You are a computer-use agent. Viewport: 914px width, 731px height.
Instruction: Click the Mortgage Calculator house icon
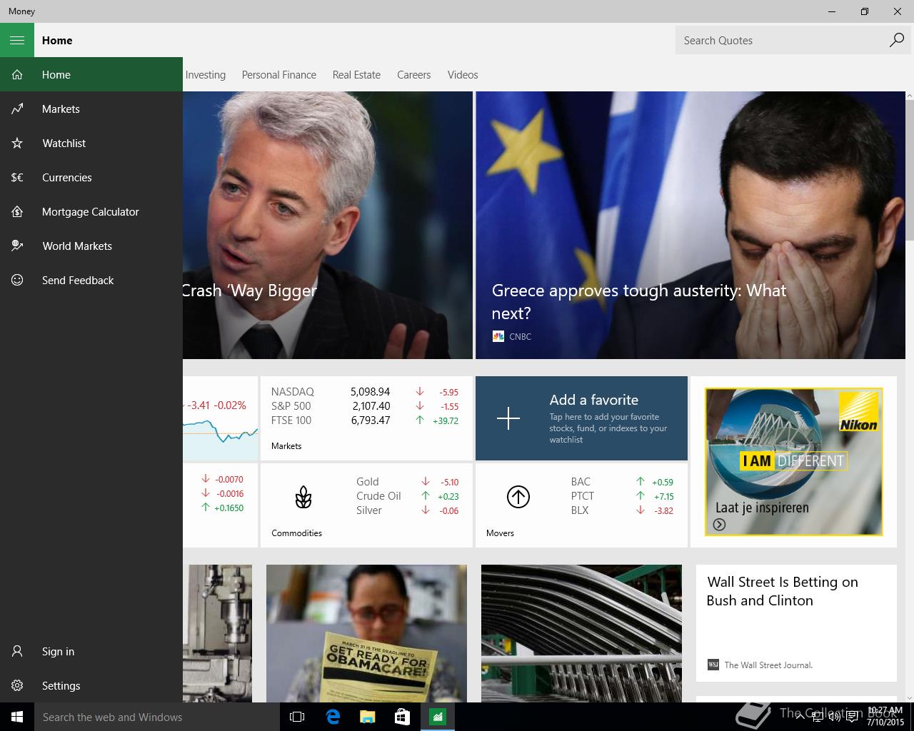(17, 211)
